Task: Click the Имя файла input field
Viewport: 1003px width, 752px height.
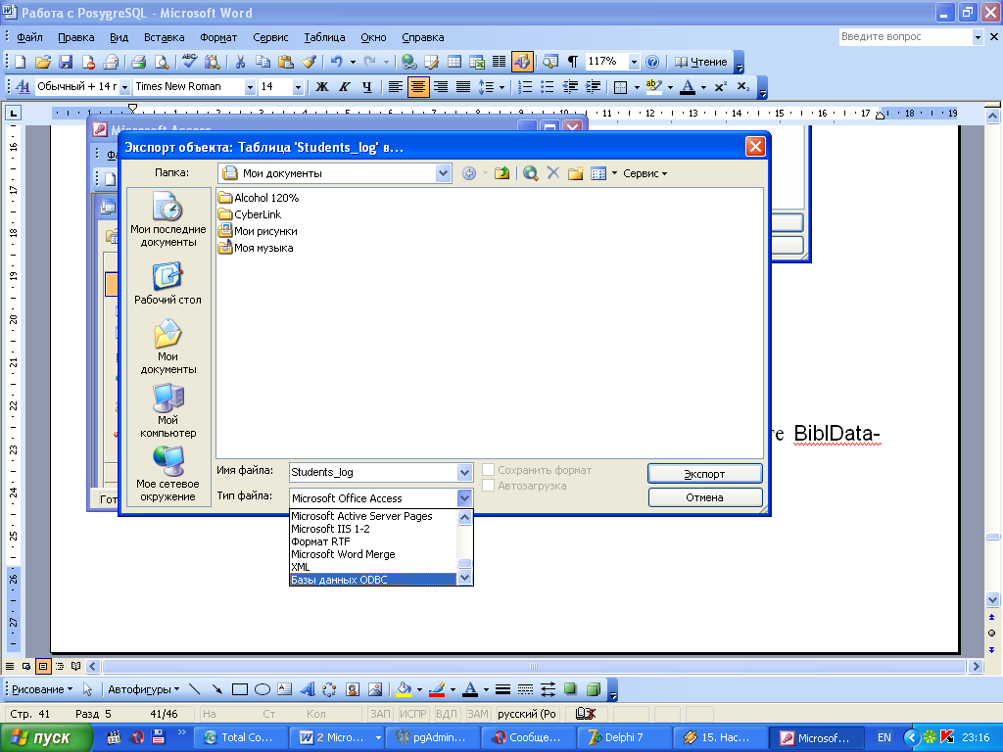Action: (373, 473)
